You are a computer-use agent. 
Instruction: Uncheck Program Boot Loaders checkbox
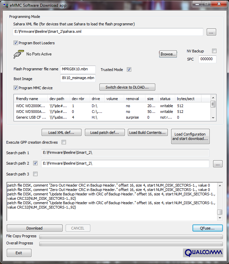click(x=16, y=43)
